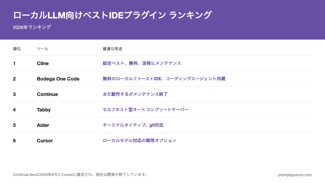Click the まだ動作するがメンテナンス終了 text
Screen dimensions: 325x183
(x=135, y=94)
